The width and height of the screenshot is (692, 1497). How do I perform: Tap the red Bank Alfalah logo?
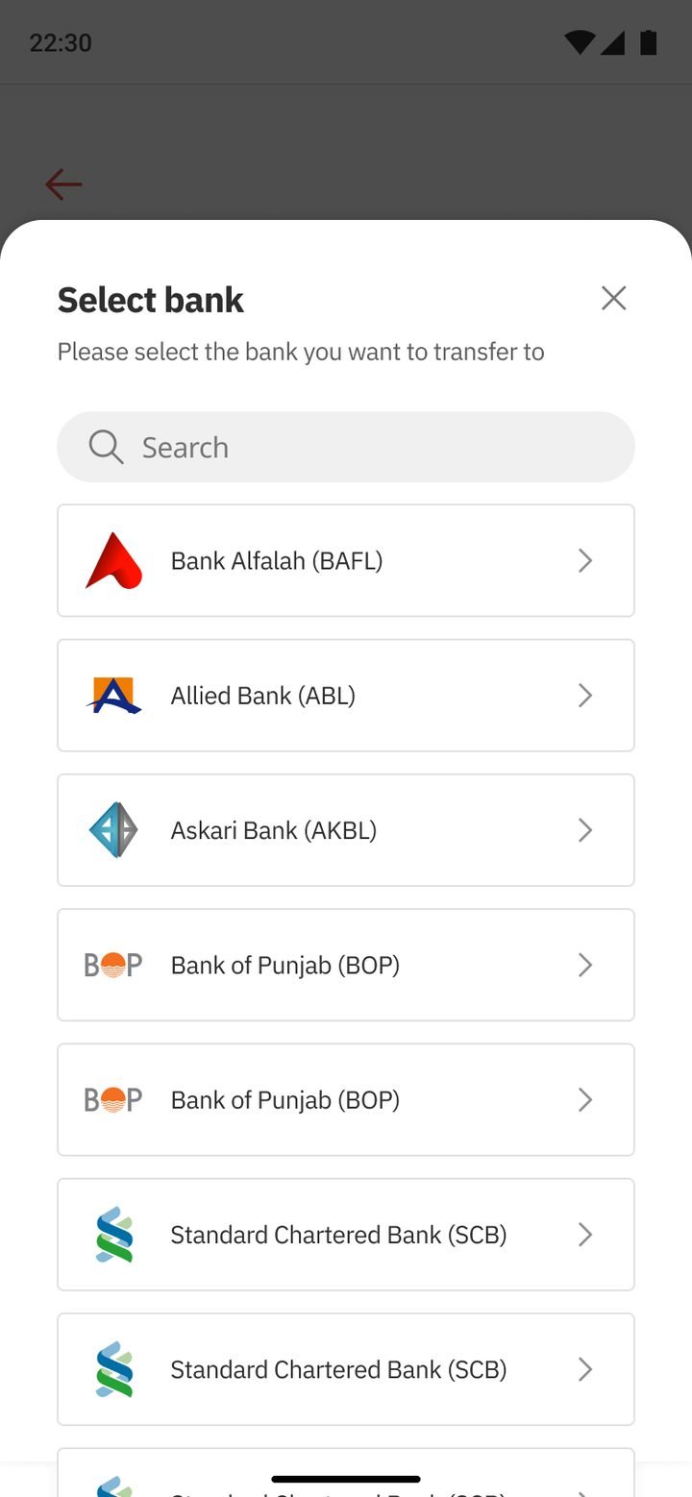tap(113, 560)
